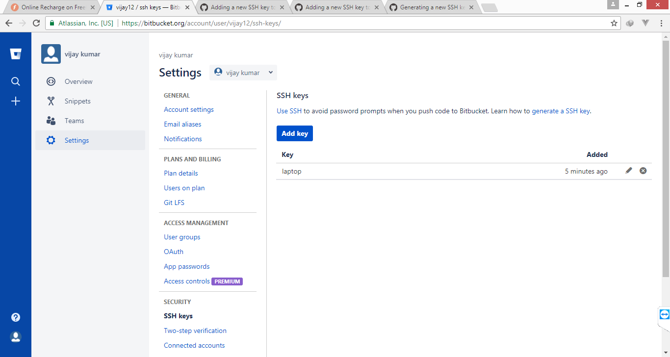
Task: Click the Settings gear icon
Action: click(51, 140)
